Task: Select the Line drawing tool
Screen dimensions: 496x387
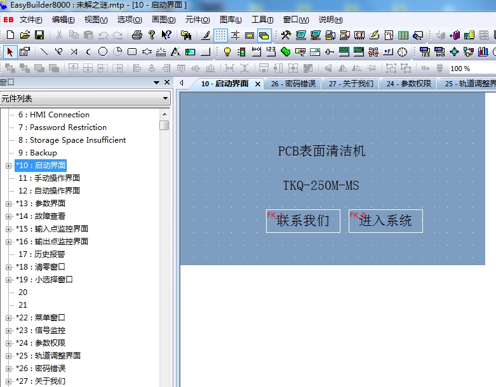Action: pos(44,52)
